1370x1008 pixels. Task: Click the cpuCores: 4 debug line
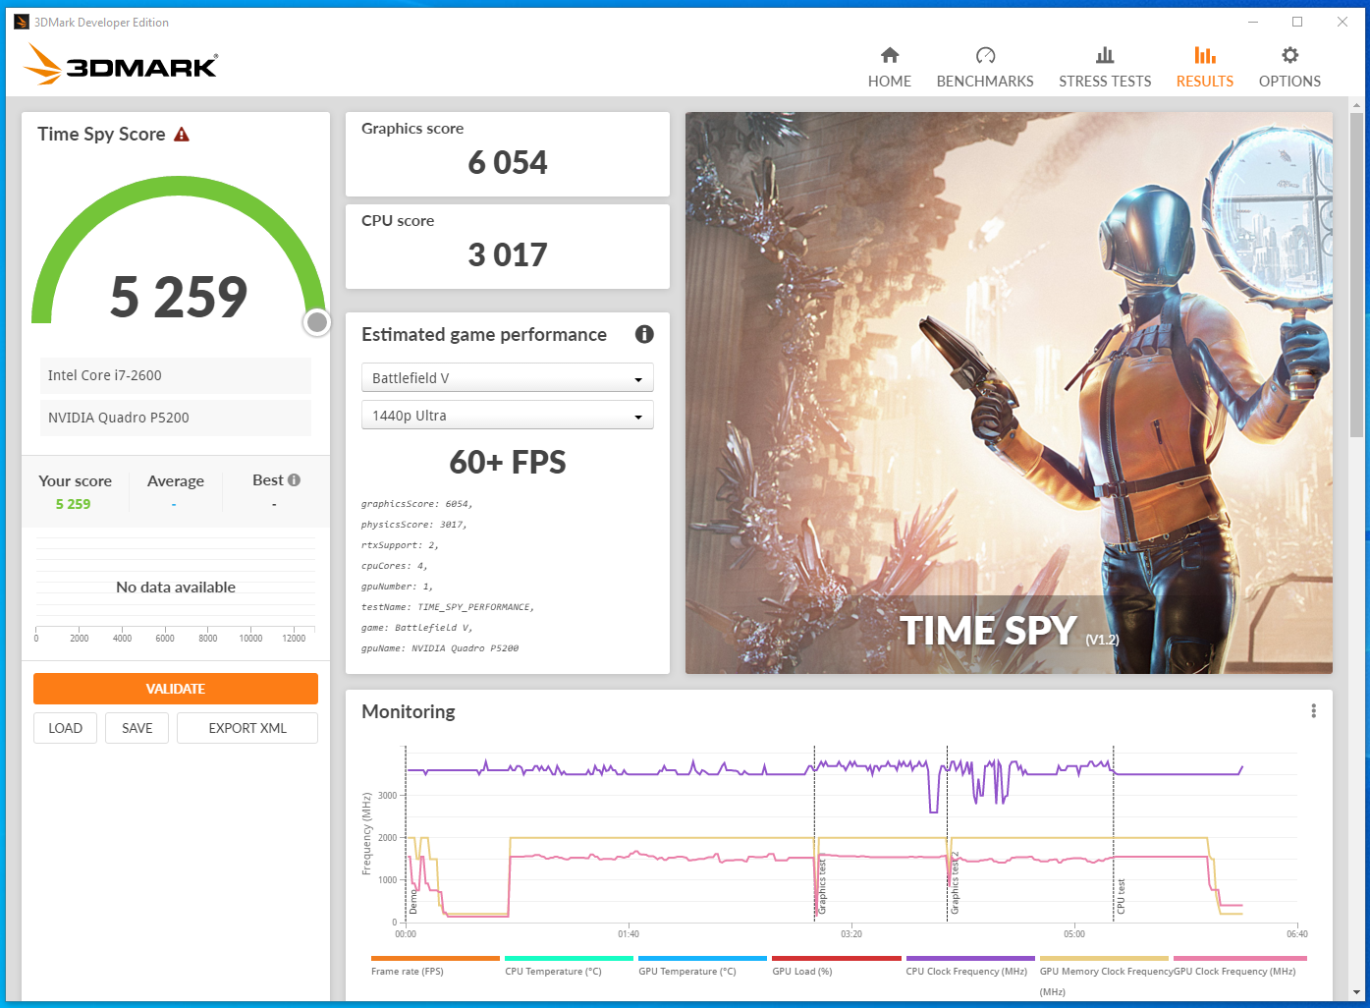(x=394, y=566)
